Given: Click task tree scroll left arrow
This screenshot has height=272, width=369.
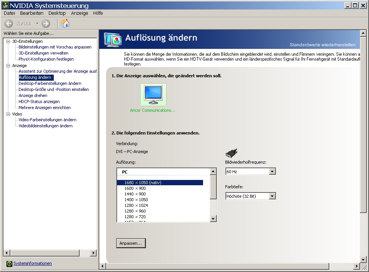Looking at the screenshot, I should (x=6, y=253).
